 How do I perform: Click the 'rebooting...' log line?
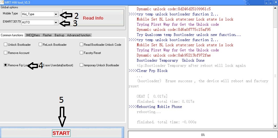click(149, 112)
